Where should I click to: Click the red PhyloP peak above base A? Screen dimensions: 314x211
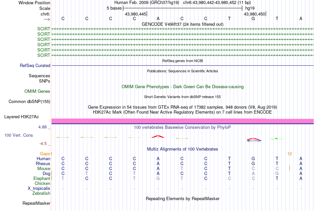click(158, 137)
